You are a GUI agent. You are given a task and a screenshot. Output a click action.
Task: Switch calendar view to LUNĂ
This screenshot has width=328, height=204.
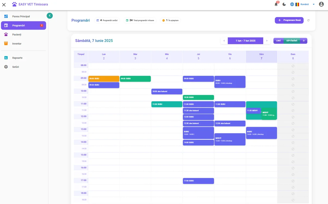(279, 41)
